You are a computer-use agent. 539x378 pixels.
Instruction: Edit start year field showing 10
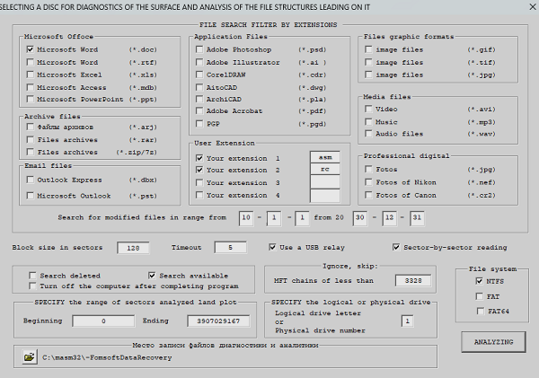point(246,217)
